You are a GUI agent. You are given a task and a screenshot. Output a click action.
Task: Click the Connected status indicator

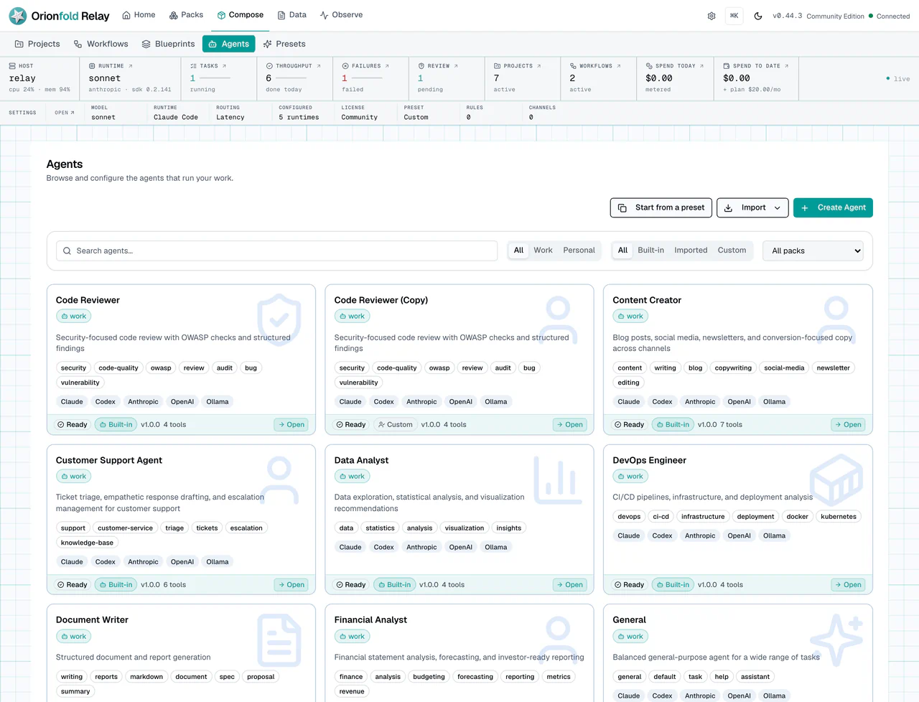click(889, 16)
